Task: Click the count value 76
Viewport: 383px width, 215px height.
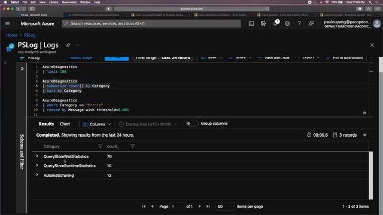Action: (x=109, y=156)
